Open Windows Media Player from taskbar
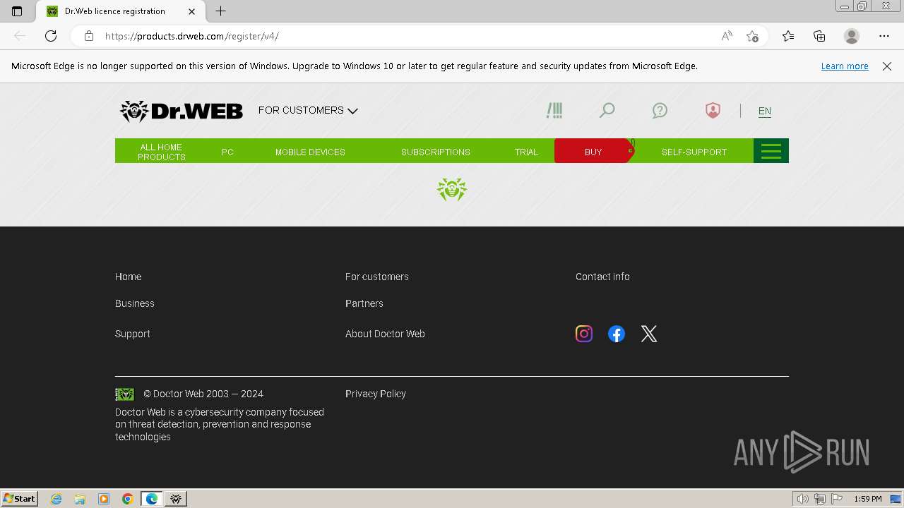 (x=104, y=499)
